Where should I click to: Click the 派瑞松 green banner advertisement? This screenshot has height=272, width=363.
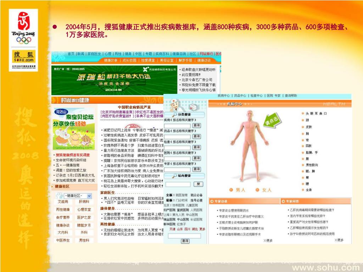115,80
